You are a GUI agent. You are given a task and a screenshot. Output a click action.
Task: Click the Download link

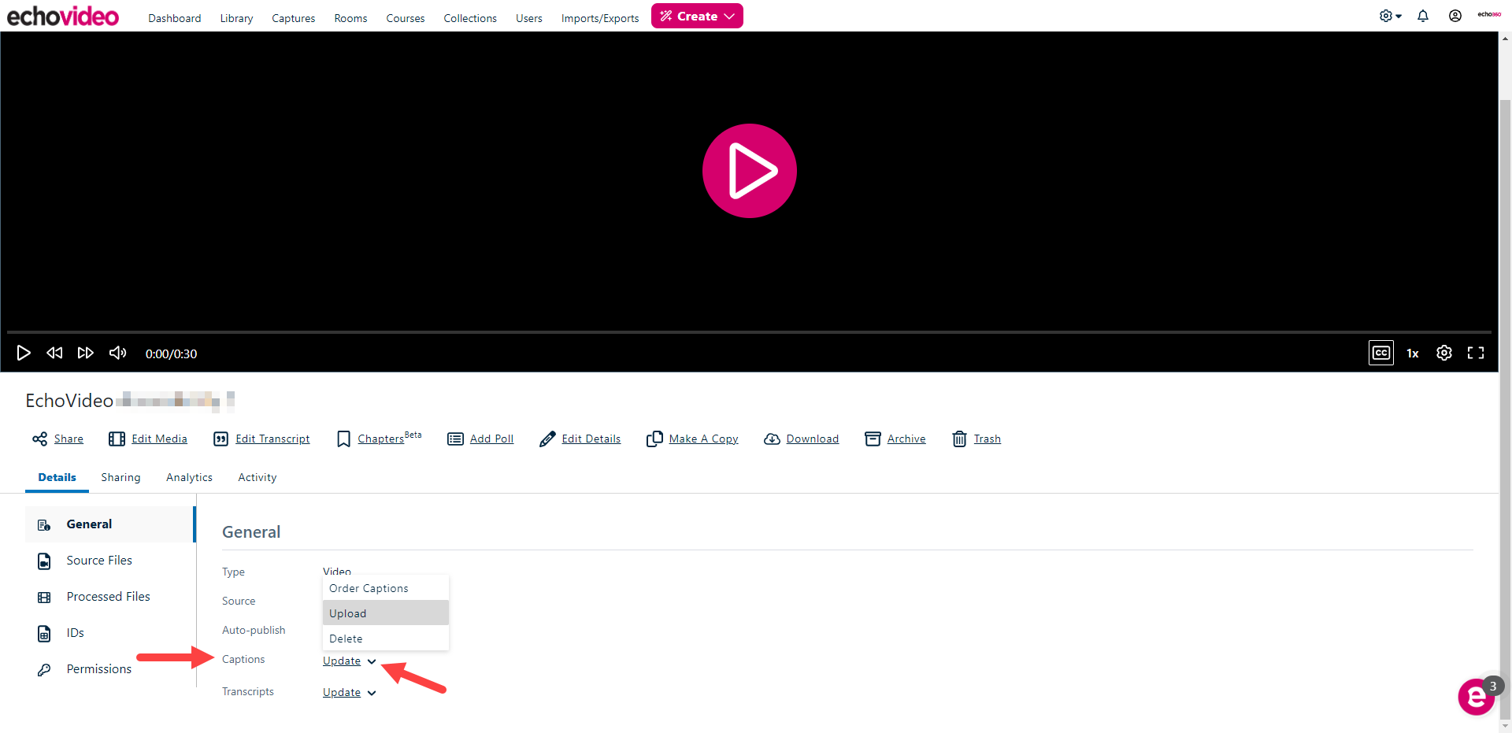812,439
